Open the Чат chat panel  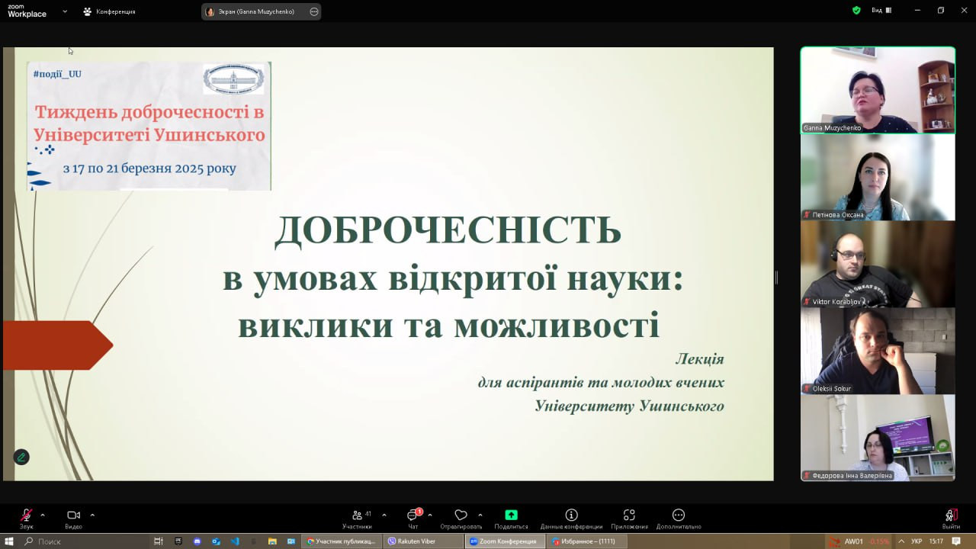pos(413,516)
